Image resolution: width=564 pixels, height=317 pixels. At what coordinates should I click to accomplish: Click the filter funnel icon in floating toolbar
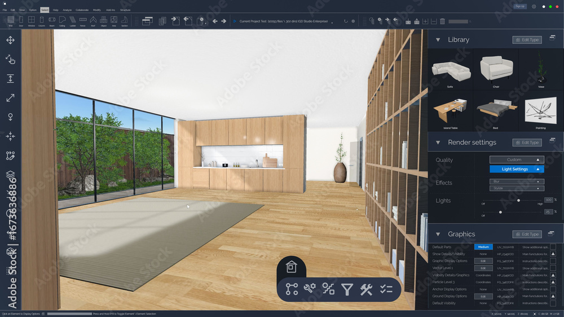coord(347,289)
